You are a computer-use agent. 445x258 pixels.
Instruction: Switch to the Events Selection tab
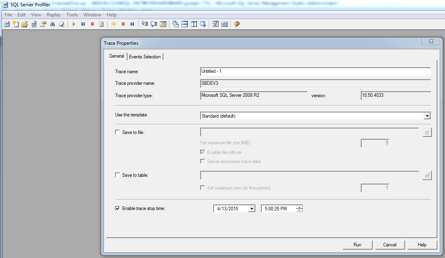(x=145, y=56)
